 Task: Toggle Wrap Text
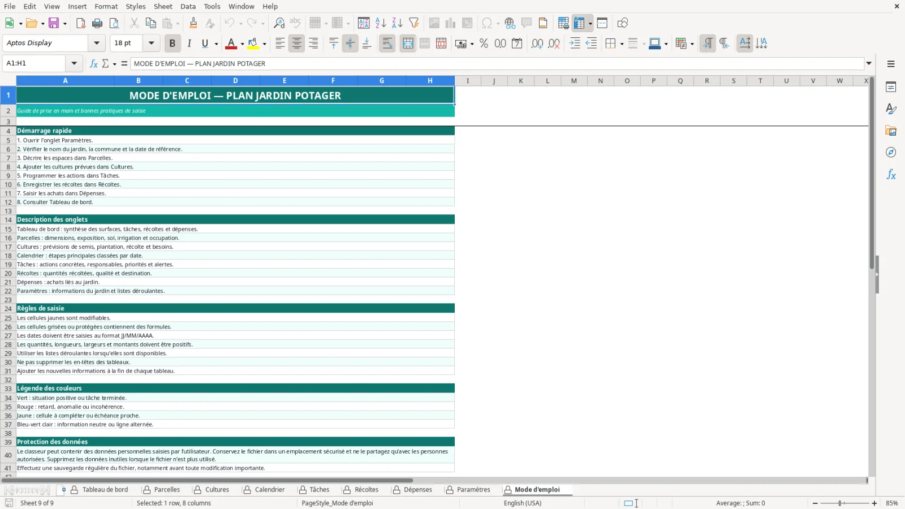(387, 44)
